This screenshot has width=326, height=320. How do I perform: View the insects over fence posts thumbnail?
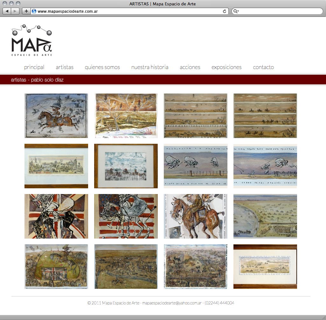click(196, 166)
